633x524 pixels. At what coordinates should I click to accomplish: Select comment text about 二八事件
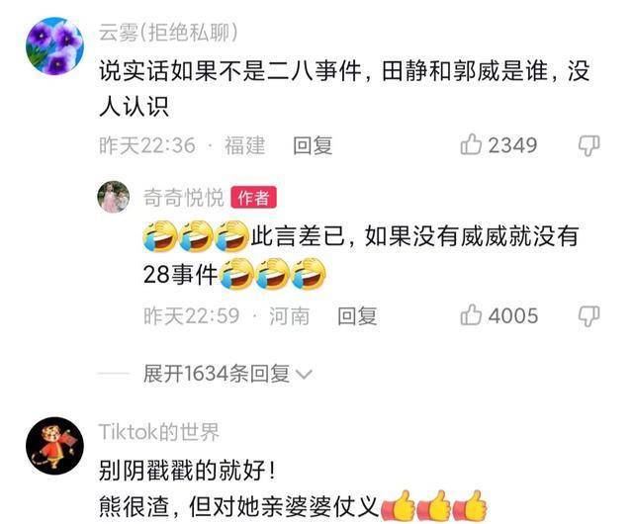(x=344, y=89)
